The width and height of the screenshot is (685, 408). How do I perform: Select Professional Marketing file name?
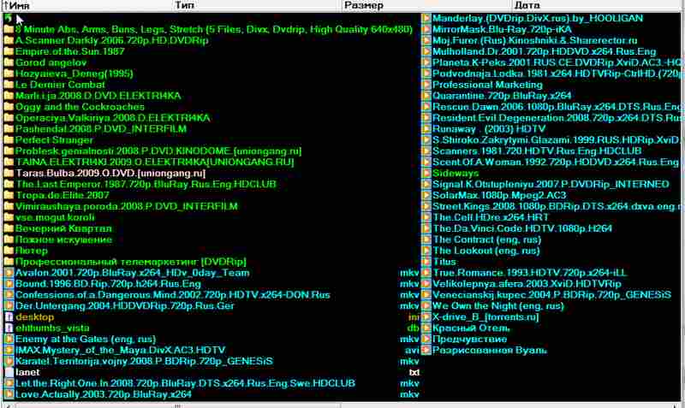click(x=487, y=85)
